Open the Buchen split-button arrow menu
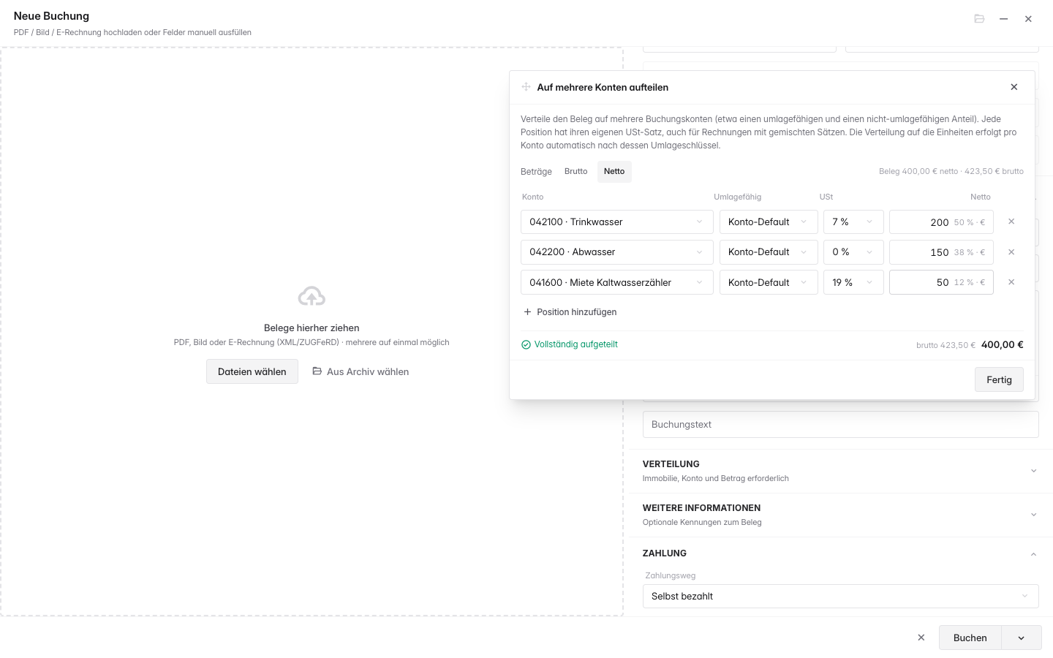The width and height of the screenshot is (1053, 658). (1022, 638)
